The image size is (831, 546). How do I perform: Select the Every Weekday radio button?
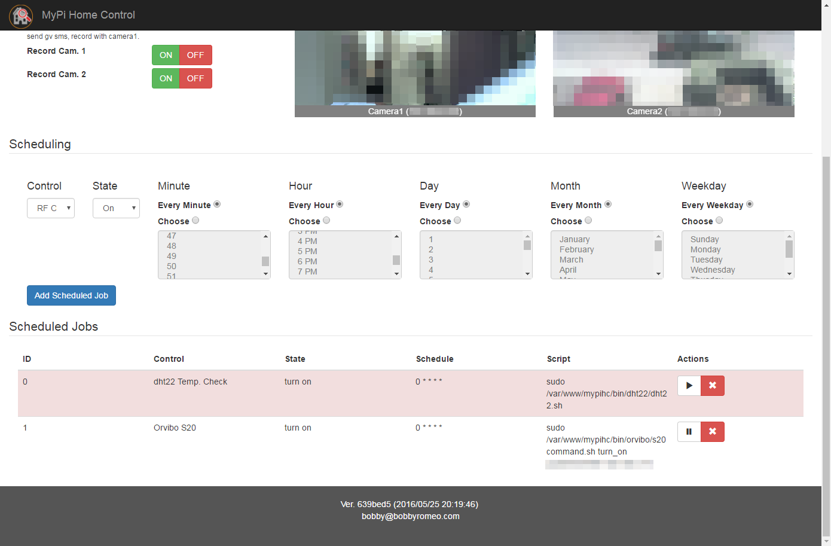point(750,204)
